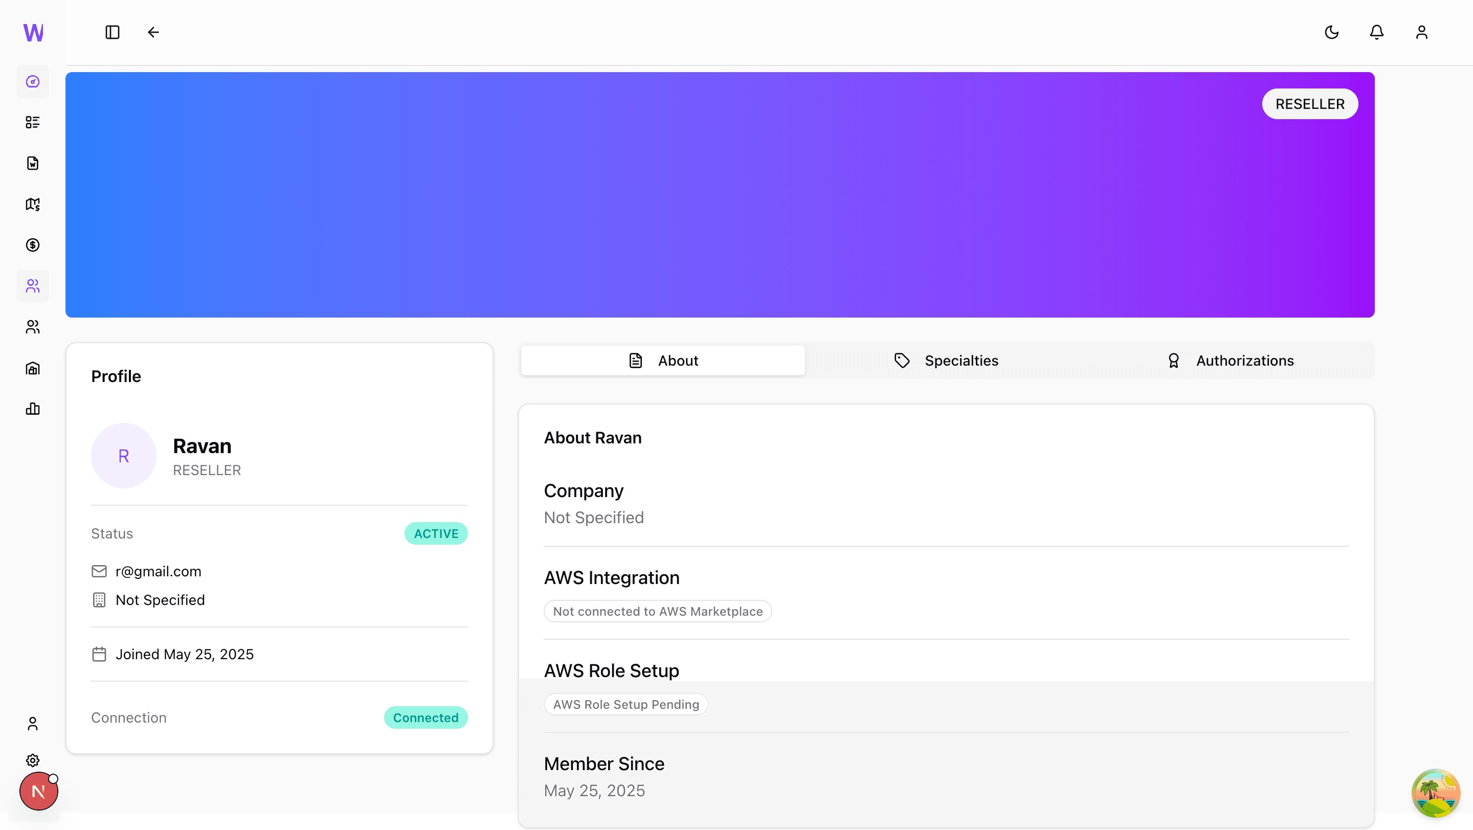Open user account icon in header

pyautogui.click(x=1421, y=33)
